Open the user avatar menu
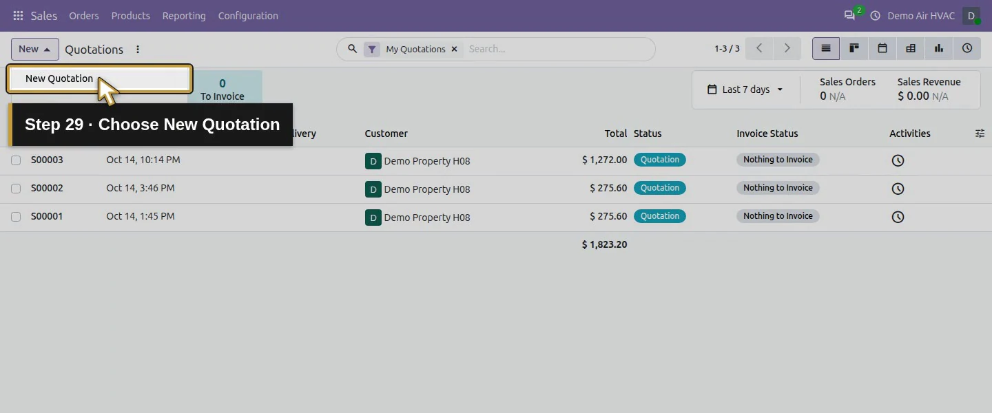The width and height of the screenshot is (992, 413). (971, 16)
